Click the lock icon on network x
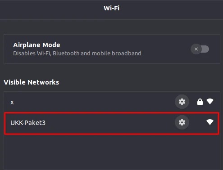Screen dimensions: 223x170 tap(200, 102)
